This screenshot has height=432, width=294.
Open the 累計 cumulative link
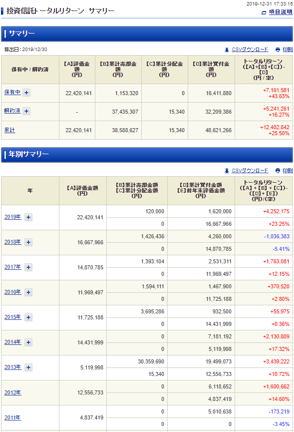point(9,130)
